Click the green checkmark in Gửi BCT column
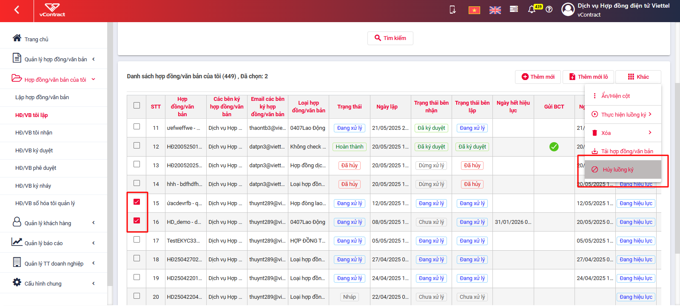This screenshot has width=680, height=306. coord(554,147)
